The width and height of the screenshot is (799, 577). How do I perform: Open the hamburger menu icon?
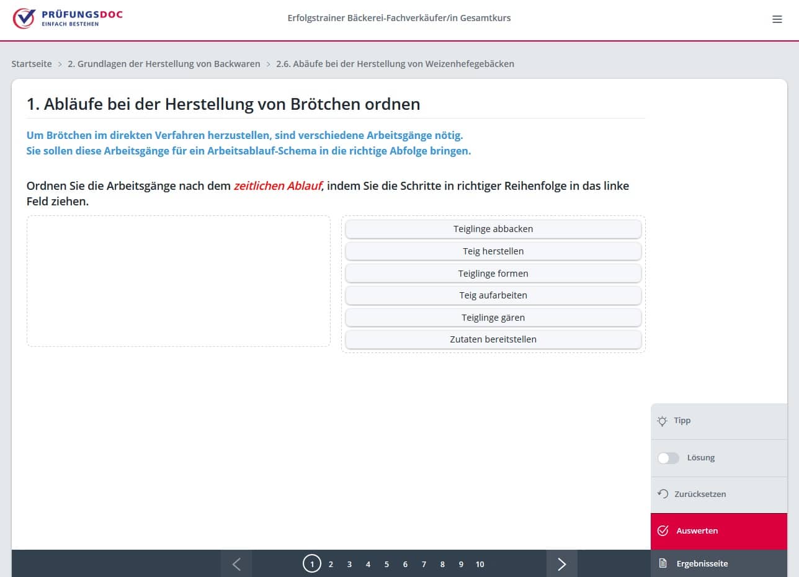777,19
